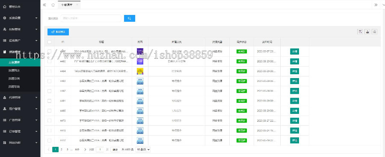Tick the checkbox for row 4480

(x=49, y=110)
